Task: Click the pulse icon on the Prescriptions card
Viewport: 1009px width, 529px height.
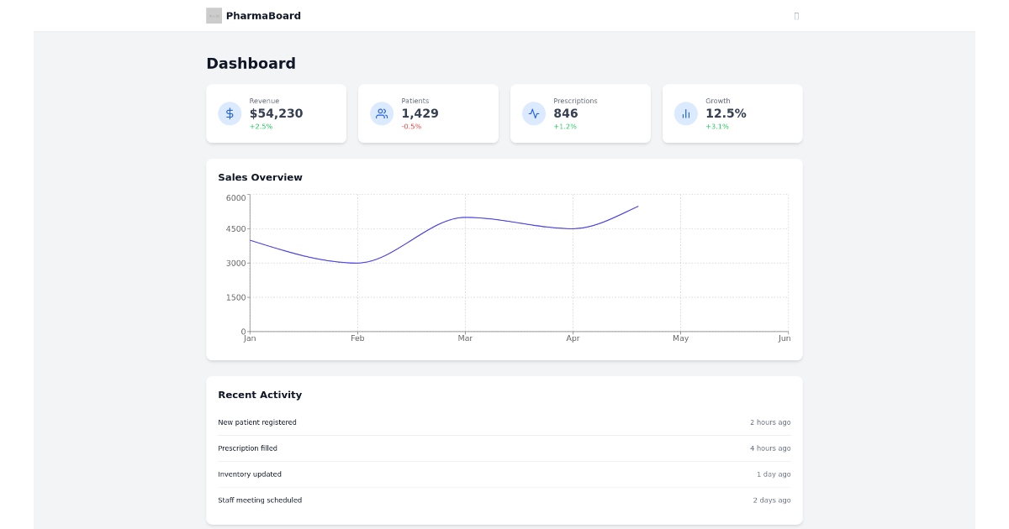Action: click(x=533, y=113)
